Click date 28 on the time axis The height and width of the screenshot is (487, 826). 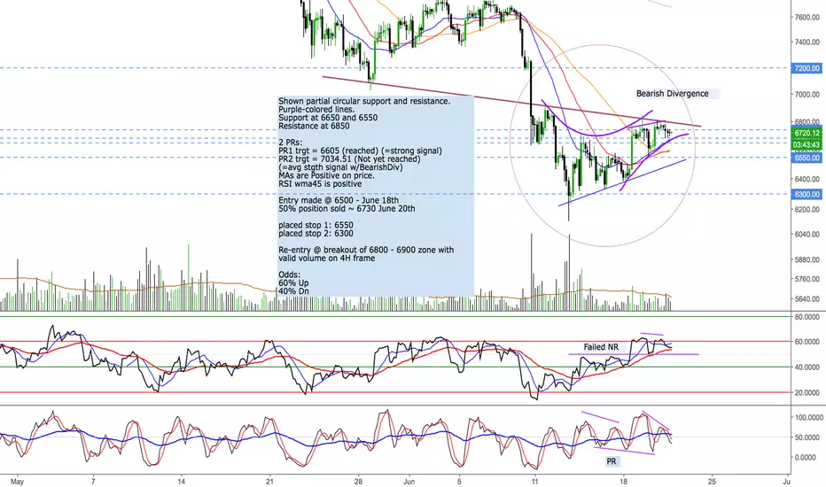pyautogui.click(x=358, y=481)
